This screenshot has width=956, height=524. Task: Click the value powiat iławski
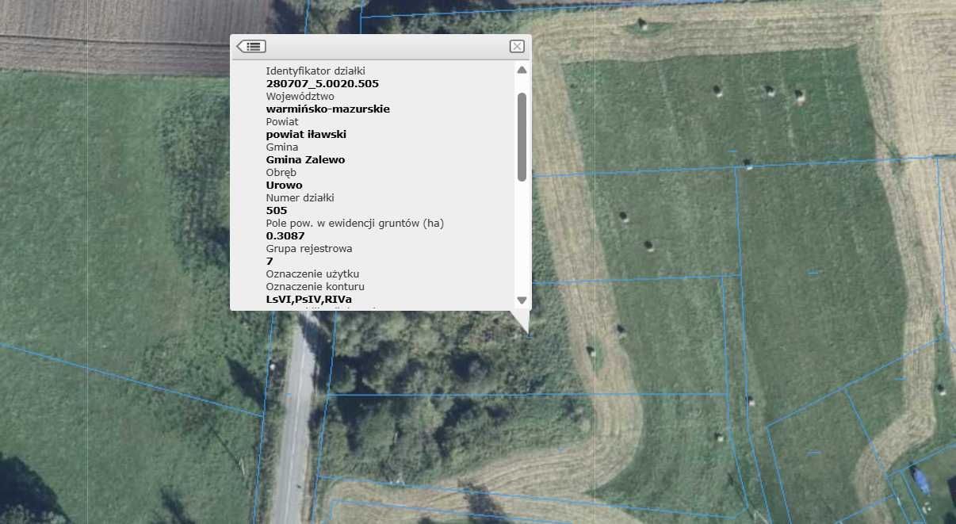point(306,134)
